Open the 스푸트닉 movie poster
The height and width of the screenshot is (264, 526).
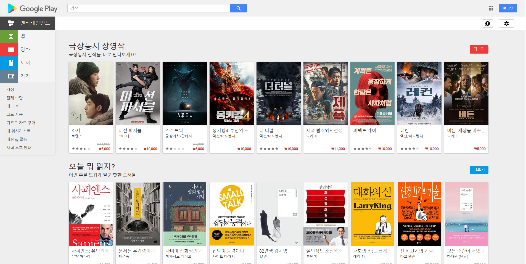click(185, 94)
